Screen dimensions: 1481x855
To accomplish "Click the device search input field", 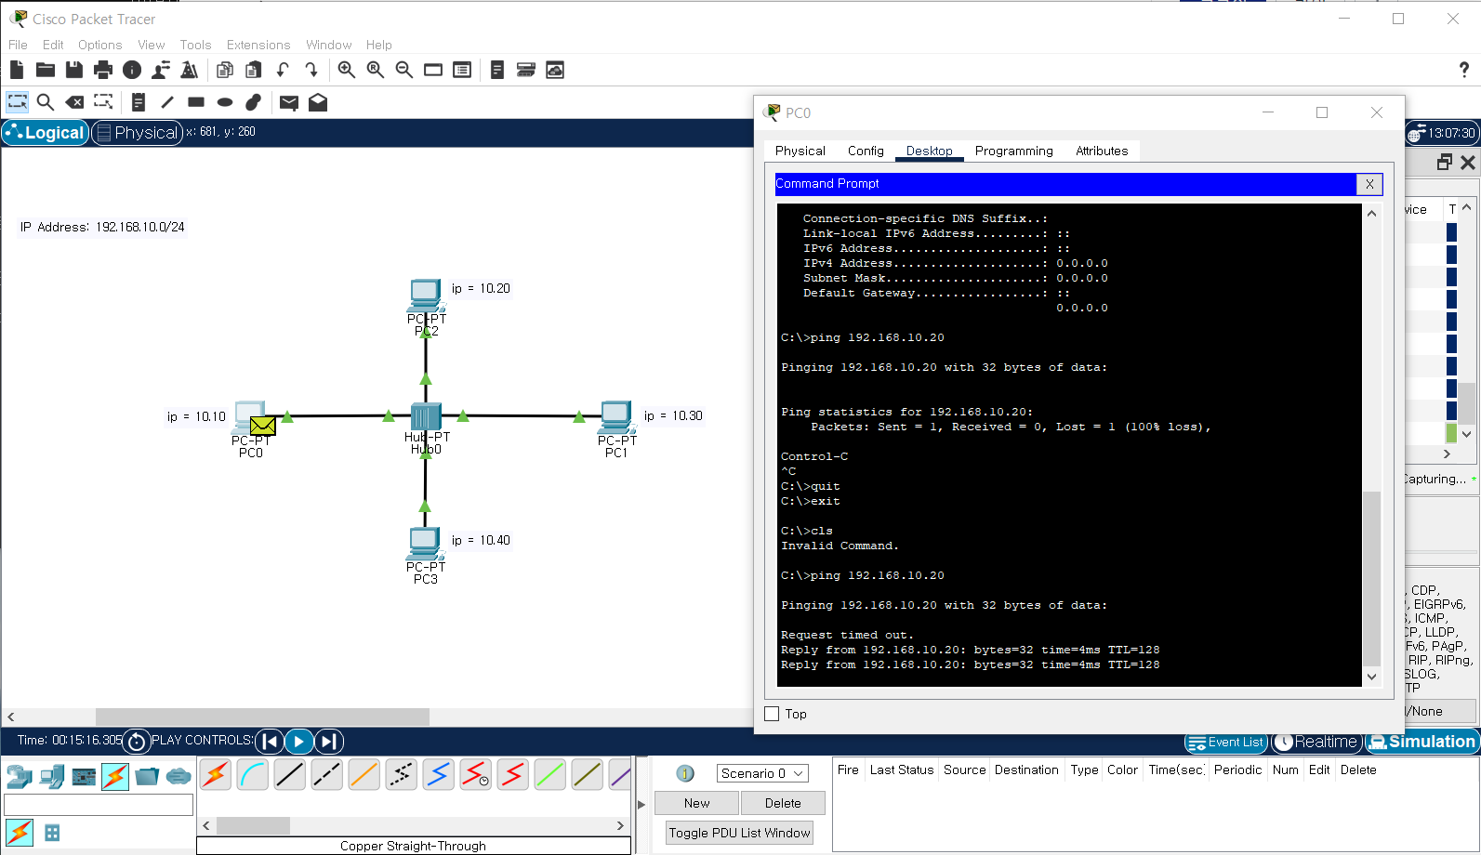I will click(x=99, y=805).
